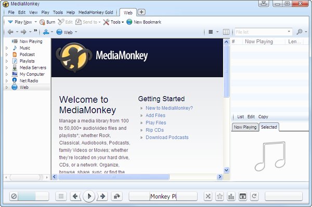Open the Play Now dropdown arrow
Viewport: 312px width, 207px height.
(x=35, y=22)
